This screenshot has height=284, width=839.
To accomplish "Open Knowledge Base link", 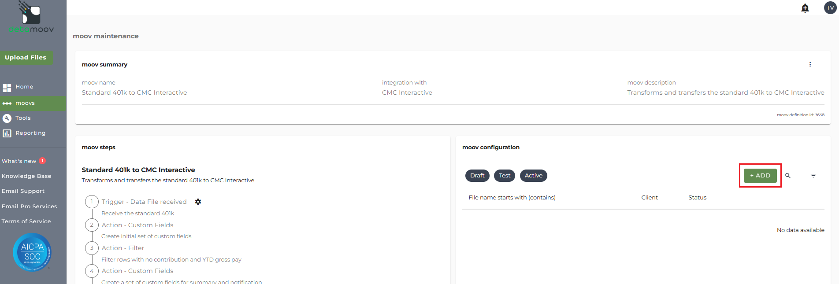I will [x=26, y=176].
